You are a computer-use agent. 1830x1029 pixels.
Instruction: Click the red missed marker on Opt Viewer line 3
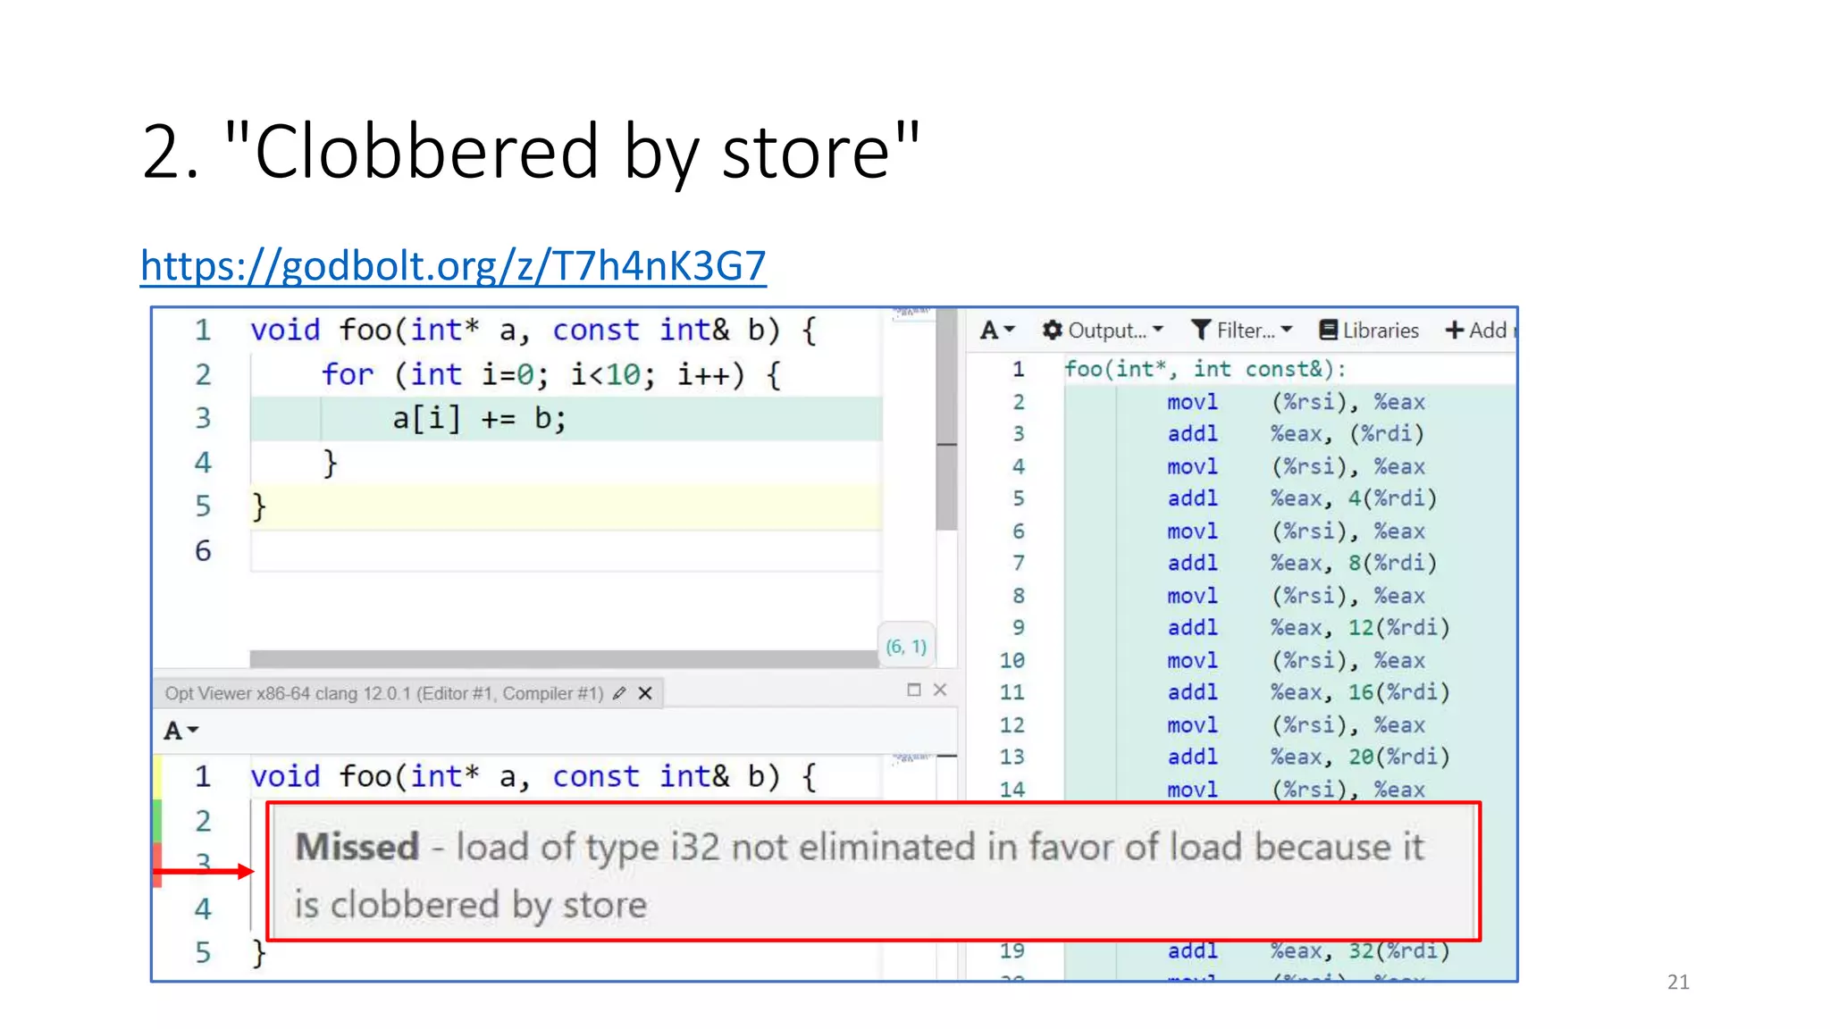pos(157,864)
